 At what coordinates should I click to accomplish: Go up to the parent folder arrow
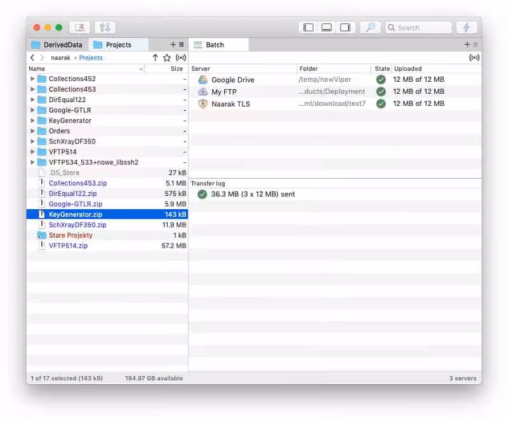[155, 58]
